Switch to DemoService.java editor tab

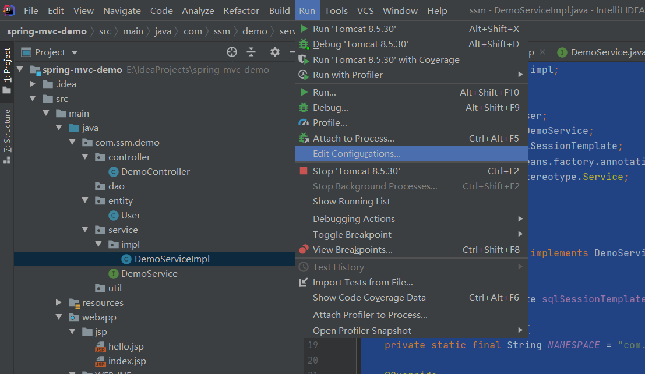coord(601,52)
